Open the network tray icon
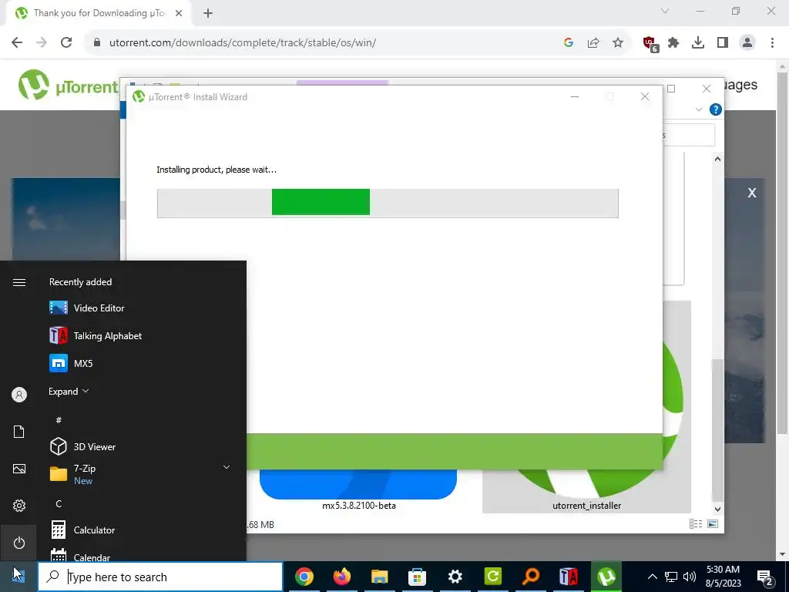This screenshot has width=789, height=592. coord(671,577)
